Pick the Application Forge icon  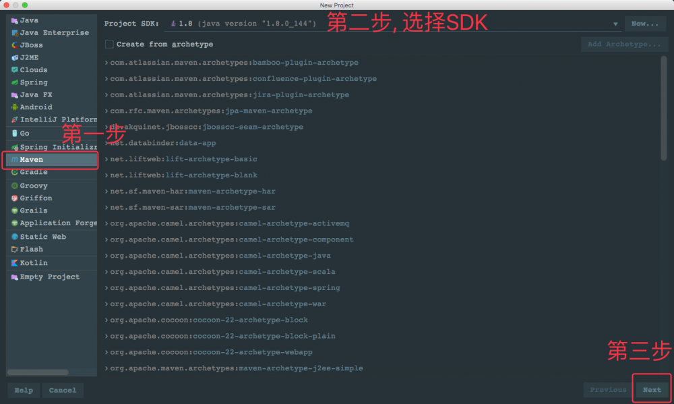[x=15, y=223]
